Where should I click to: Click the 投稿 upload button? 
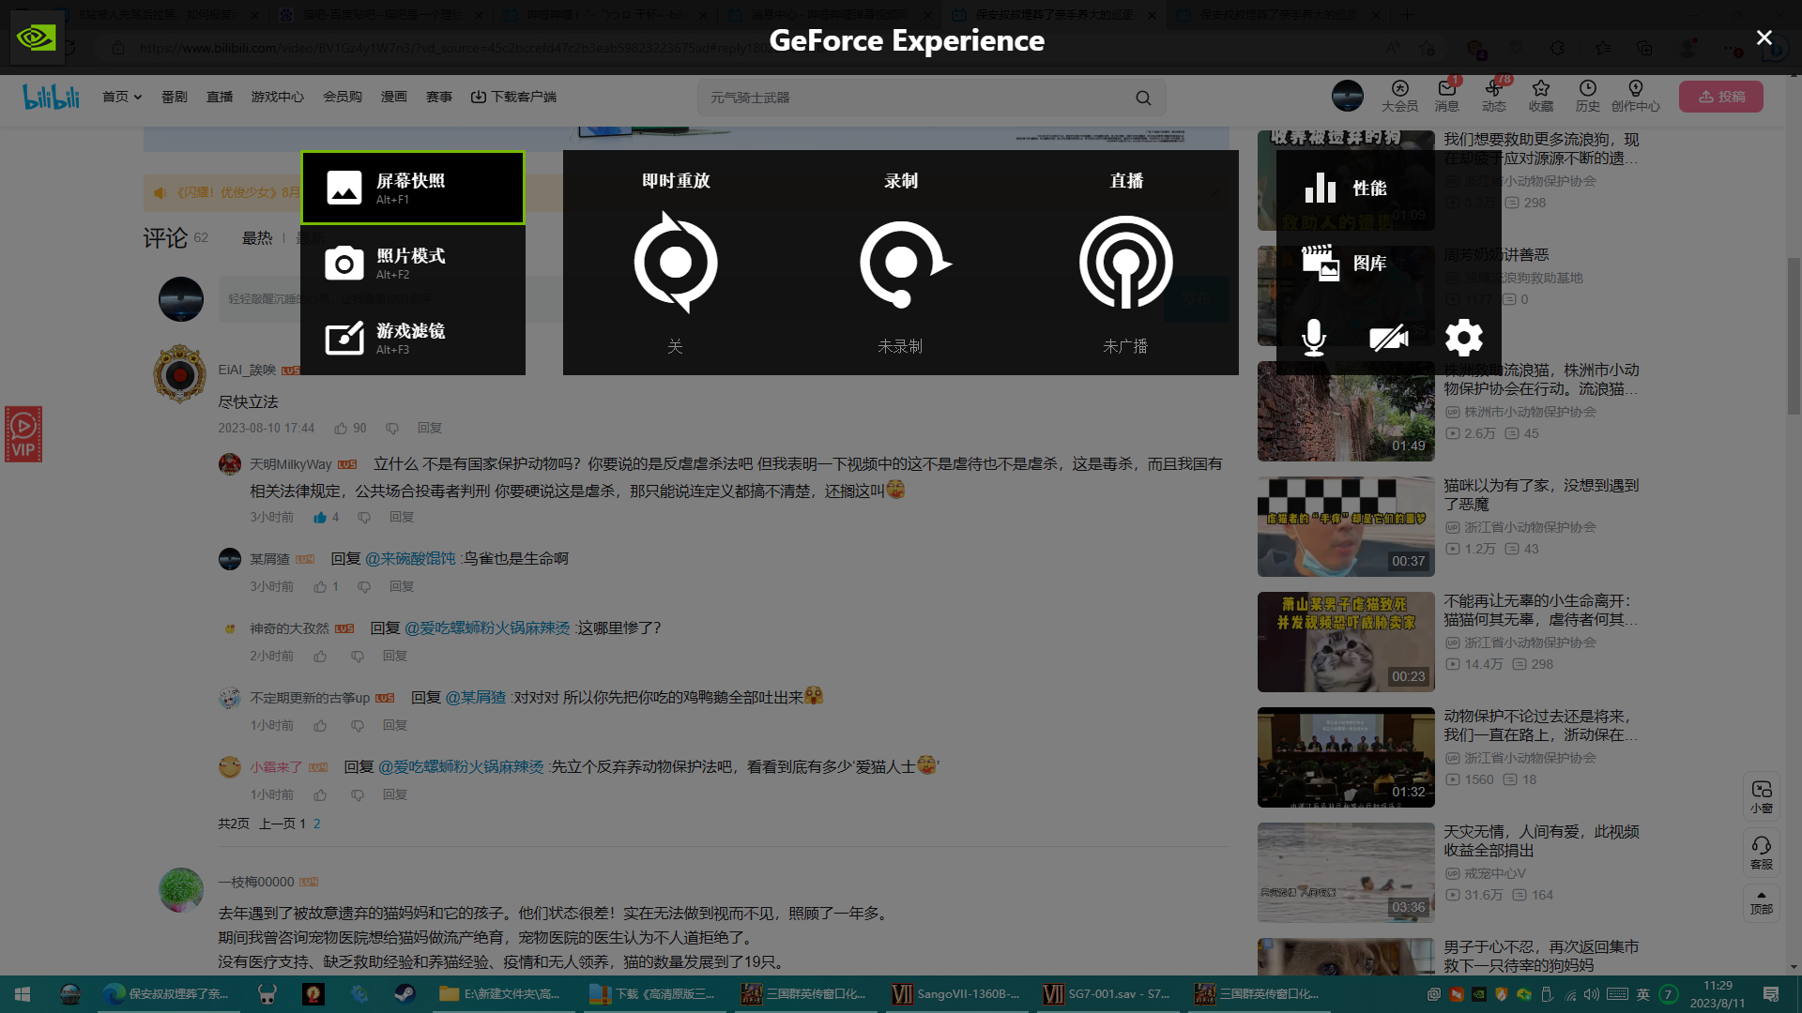point(1721,97)
